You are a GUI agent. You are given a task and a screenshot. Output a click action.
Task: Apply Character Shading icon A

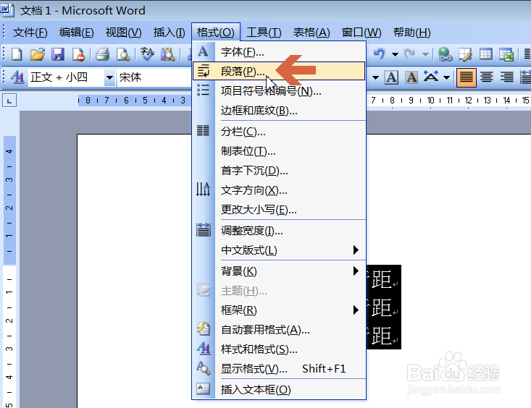point(411,77)
